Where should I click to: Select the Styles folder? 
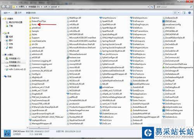[33, 34]
